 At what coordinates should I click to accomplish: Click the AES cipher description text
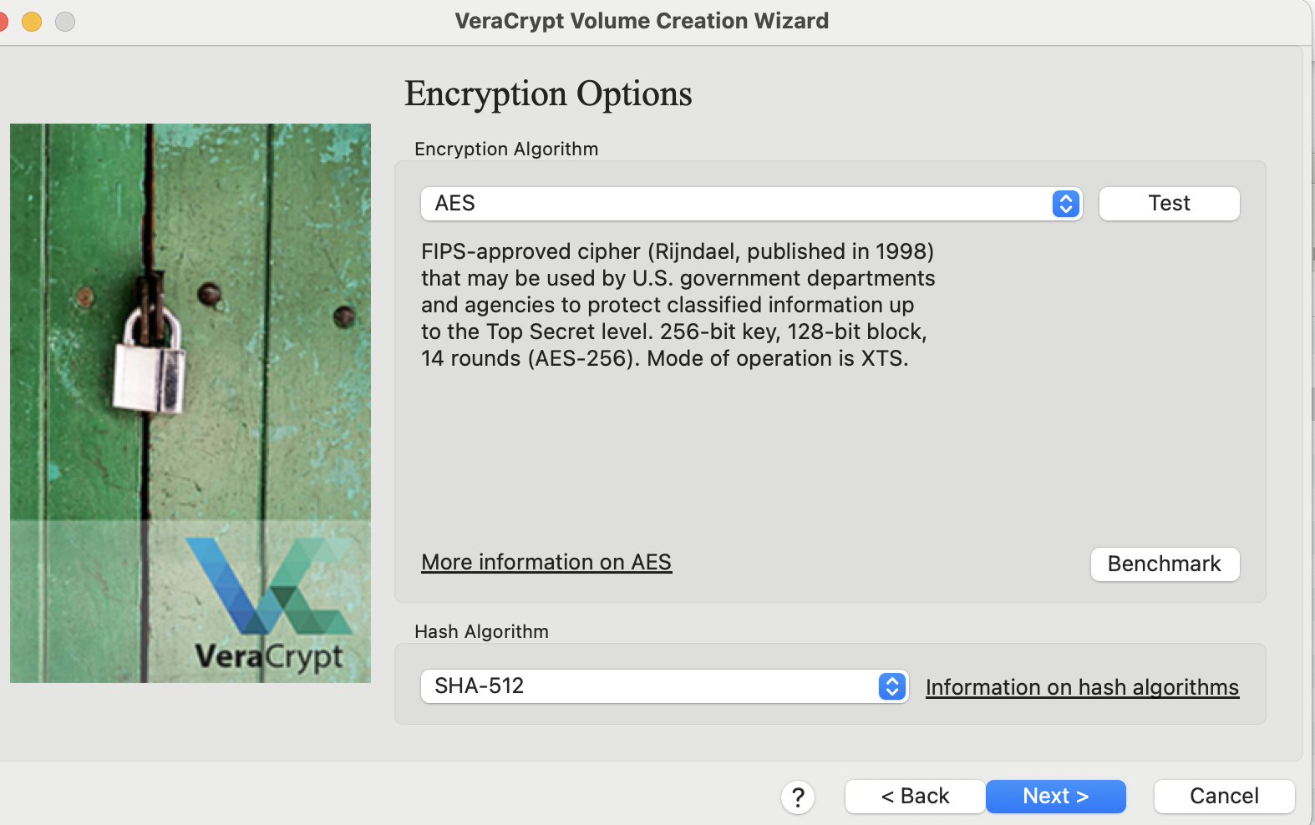click(678, 305)
